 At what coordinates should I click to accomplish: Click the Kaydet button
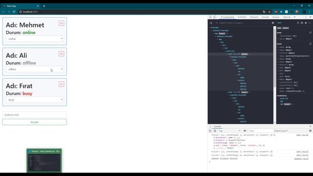35,122
